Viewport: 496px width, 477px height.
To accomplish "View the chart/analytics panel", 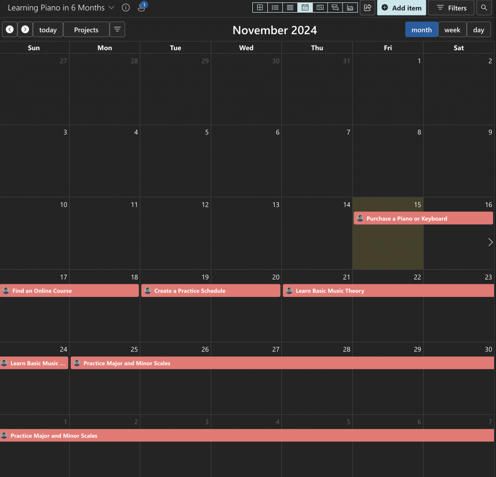I will click(x=350, y=7).
